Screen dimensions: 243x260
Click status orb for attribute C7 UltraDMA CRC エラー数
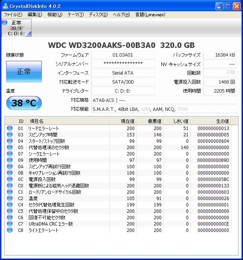tap(10, 224)
